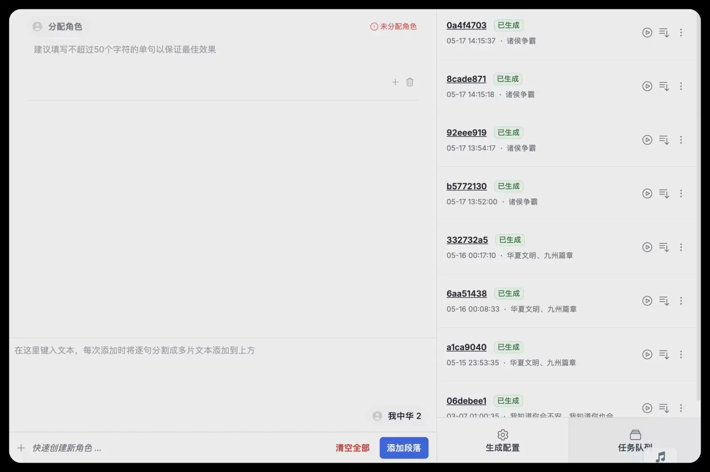Play the 8cade871 task audio

pyautogui.click(x=647, y=86)
